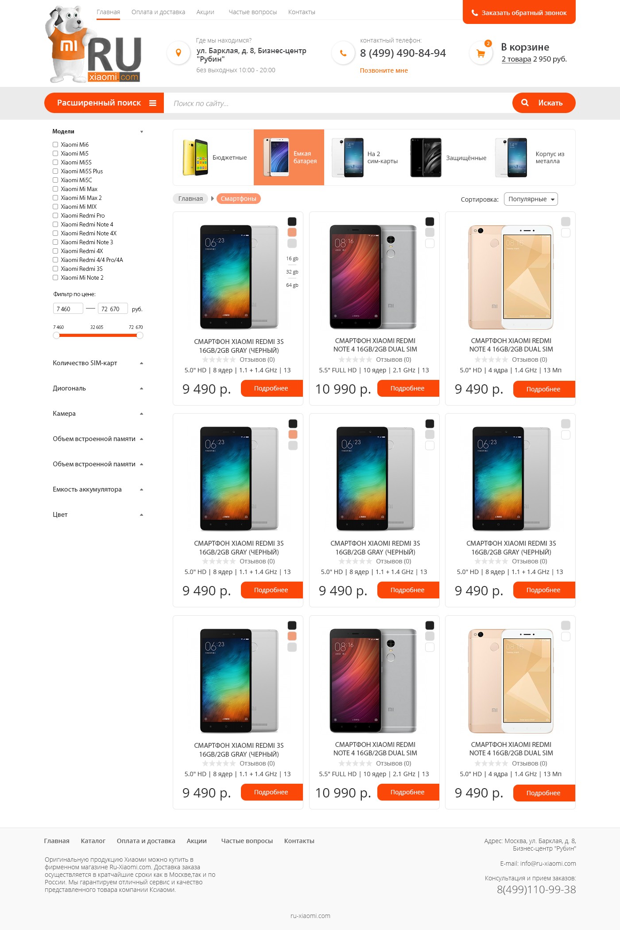Open Оплата и доставка in top menu
Image resolution: width=620 pixels, height=930 pixels.
[x=158, y=12]
